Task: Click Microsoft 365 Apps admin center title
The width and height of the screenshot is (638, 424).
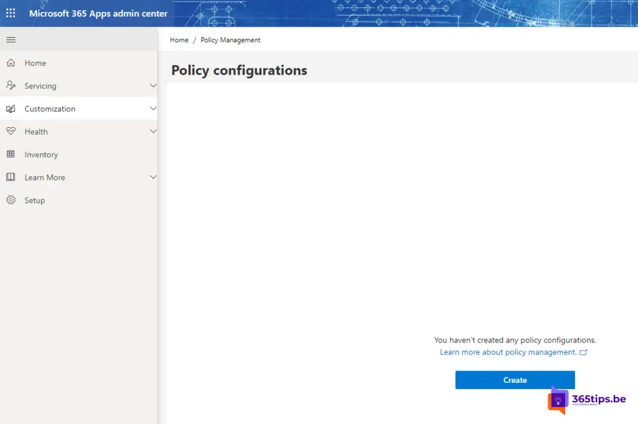Action: pos(98,14)
